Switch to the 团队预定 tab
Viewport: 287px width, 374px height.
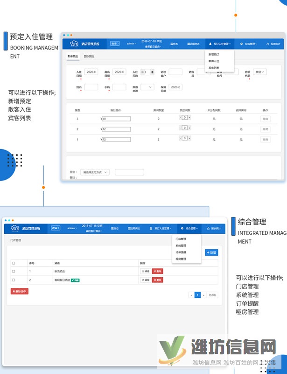(89, 56)
